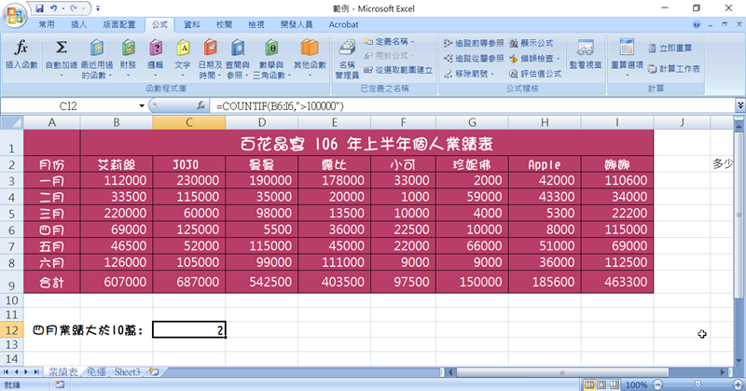This screenshot has height=391, width=746.
Task: Click Trace Dependents (追蹤從屬參照)
Action: pos(474,59)
